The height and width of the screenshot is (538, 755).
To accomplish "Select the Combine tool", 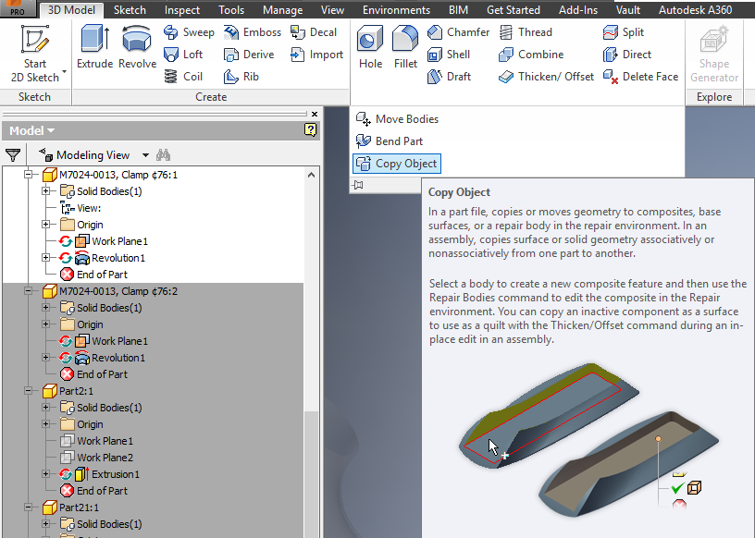I will tap(531, 55).
